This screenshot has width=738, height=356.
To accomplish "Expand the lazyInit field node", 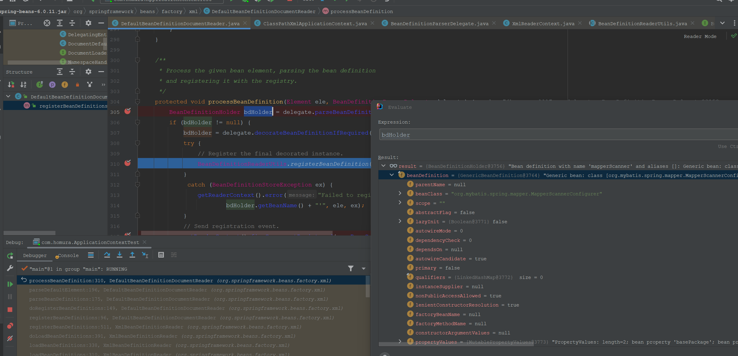I will point(400,221).
